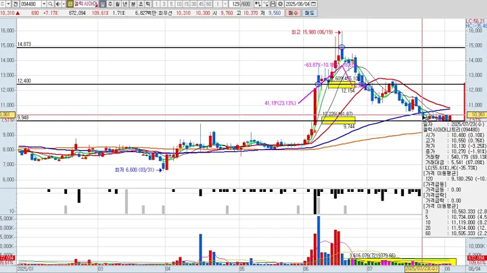Choose the 5 interval button
Image resolution: width=487 pixels, height=273 pixels.
(171, 4)
